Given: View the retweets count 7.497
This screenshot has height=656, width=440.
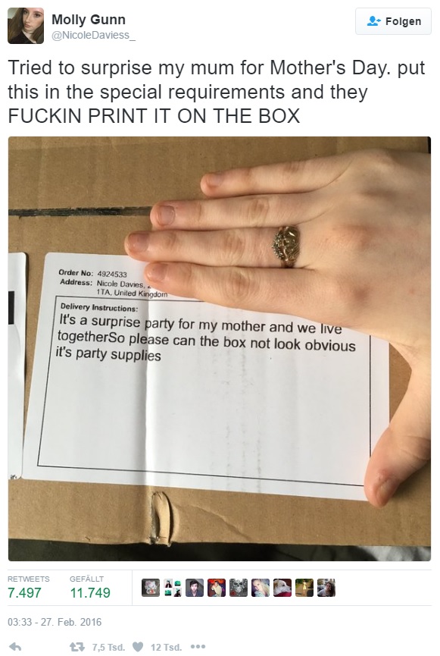Looking at the screenshot, I should tap(24, 593).
